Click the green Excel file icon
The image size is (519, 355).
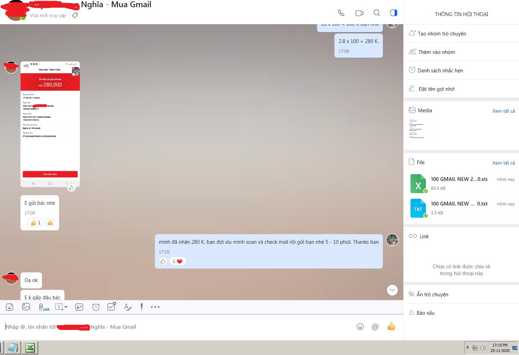[x=418, y=184]
